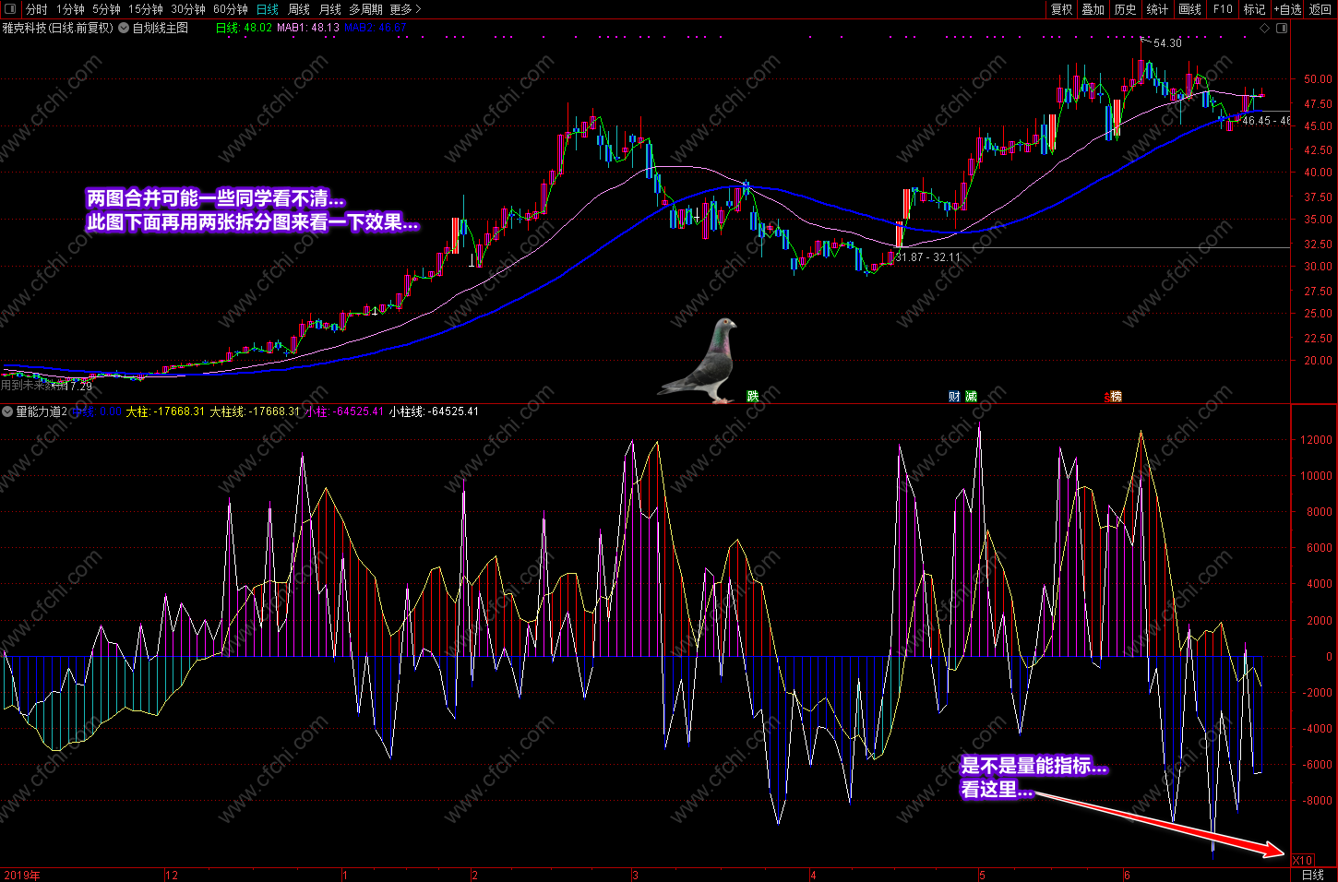The height and width of the screenshot is (882, 1338).
Task: Toggle 复权 price adjustment
Action: pos(1062,9)
